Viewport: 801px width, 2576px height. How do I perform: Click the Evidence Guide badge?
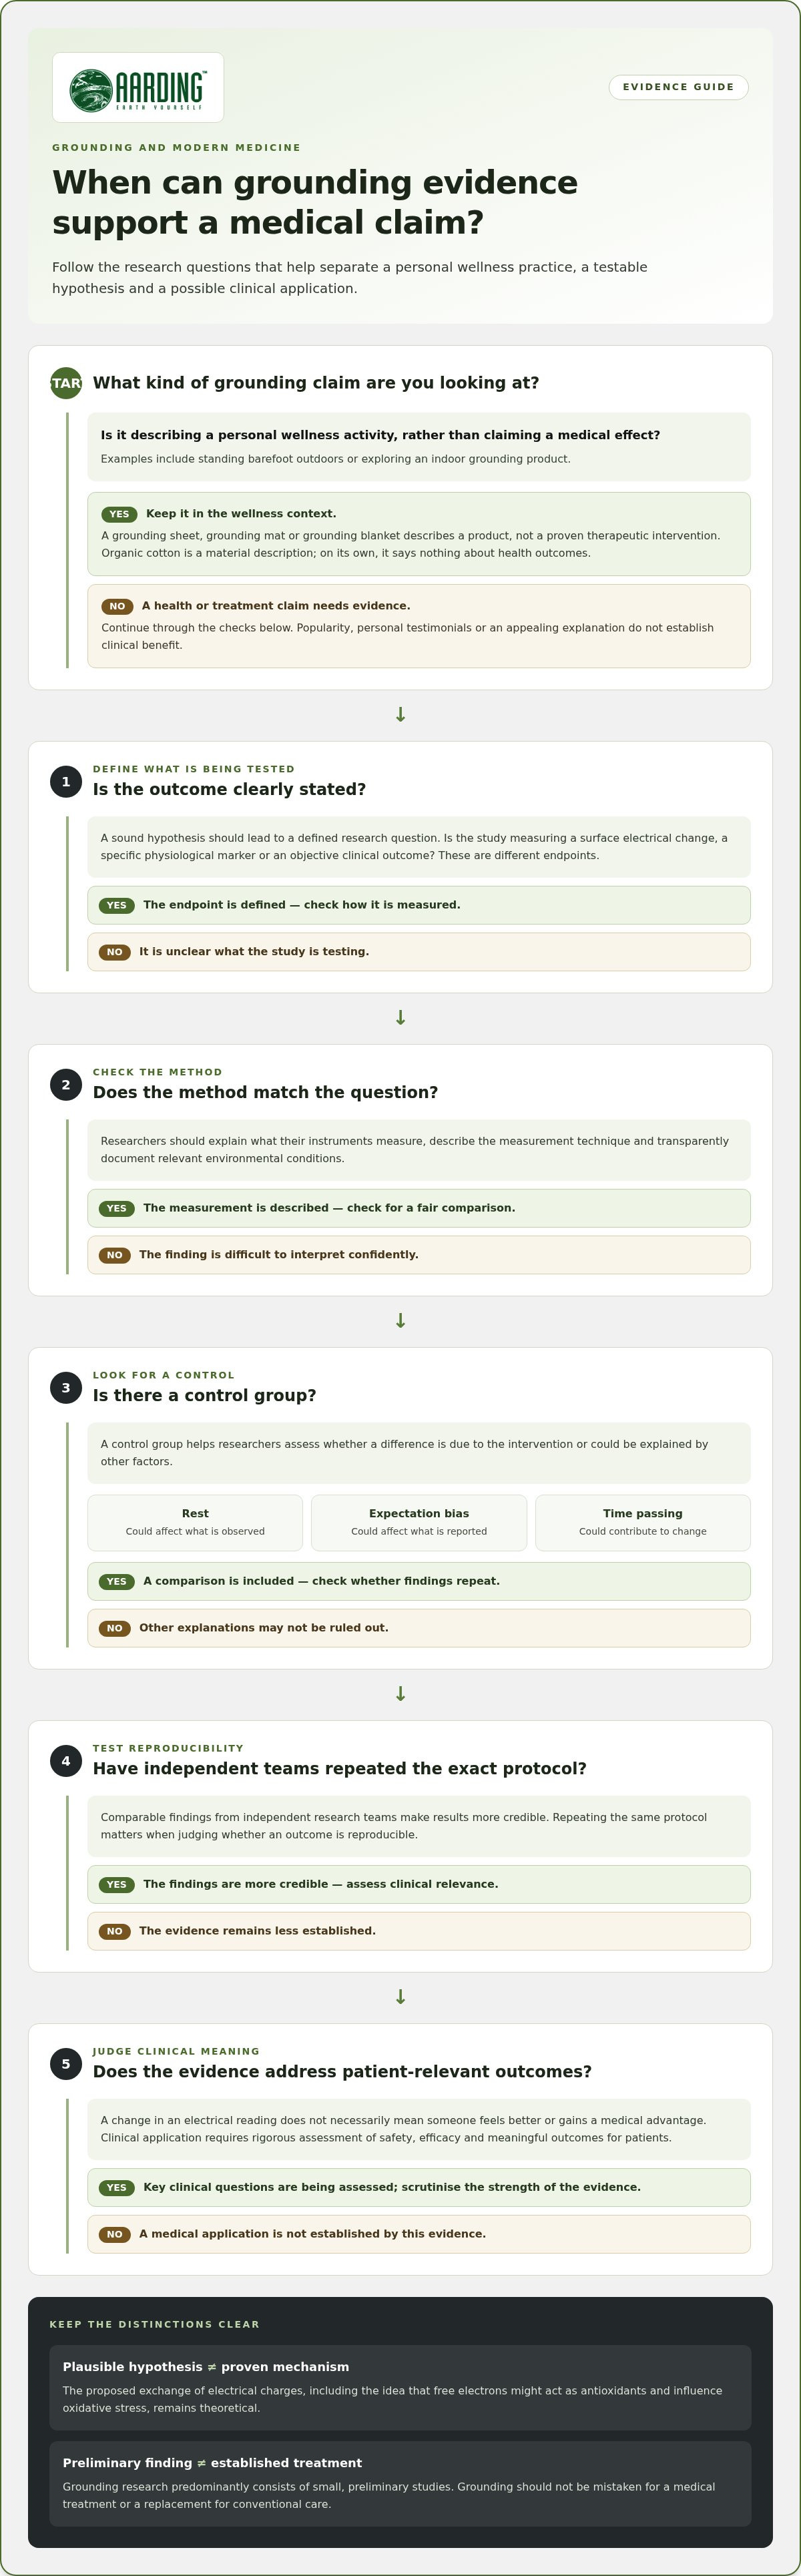coord(678,87)
